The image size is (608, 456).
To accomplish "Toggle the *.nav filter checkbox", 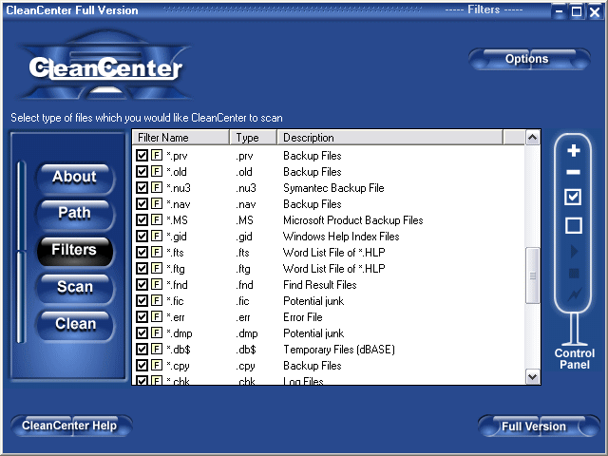I will pyautogui.click(x=142, y=204).
